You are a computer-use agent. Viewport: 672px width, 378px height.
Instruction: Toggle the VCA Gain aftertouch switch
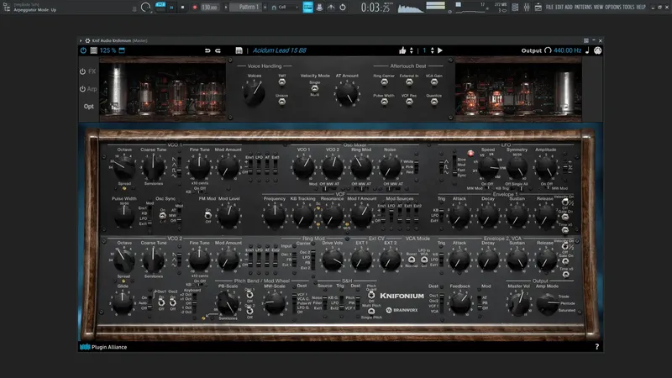(x=434, y=81)
